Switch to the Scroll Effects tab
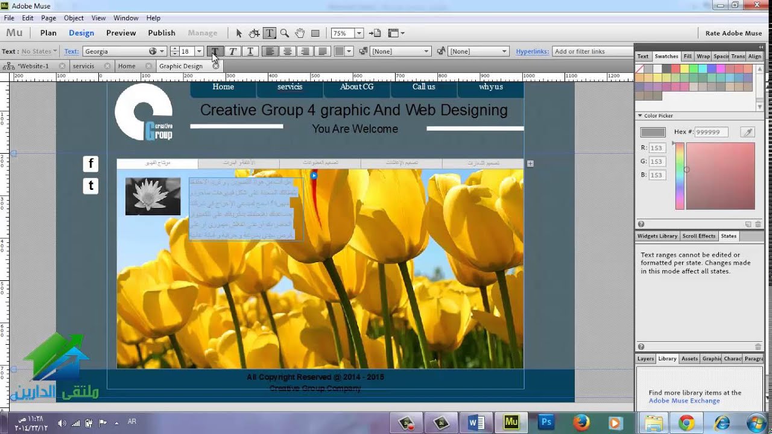This screenshot has width=772, height=434. pyautogui.click(x=698, y=236)
